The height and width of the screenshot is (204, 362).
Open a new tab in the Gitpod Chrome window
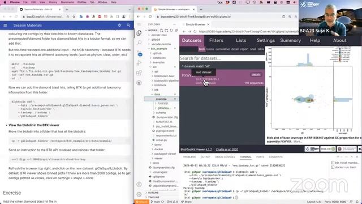pos(201,9)
